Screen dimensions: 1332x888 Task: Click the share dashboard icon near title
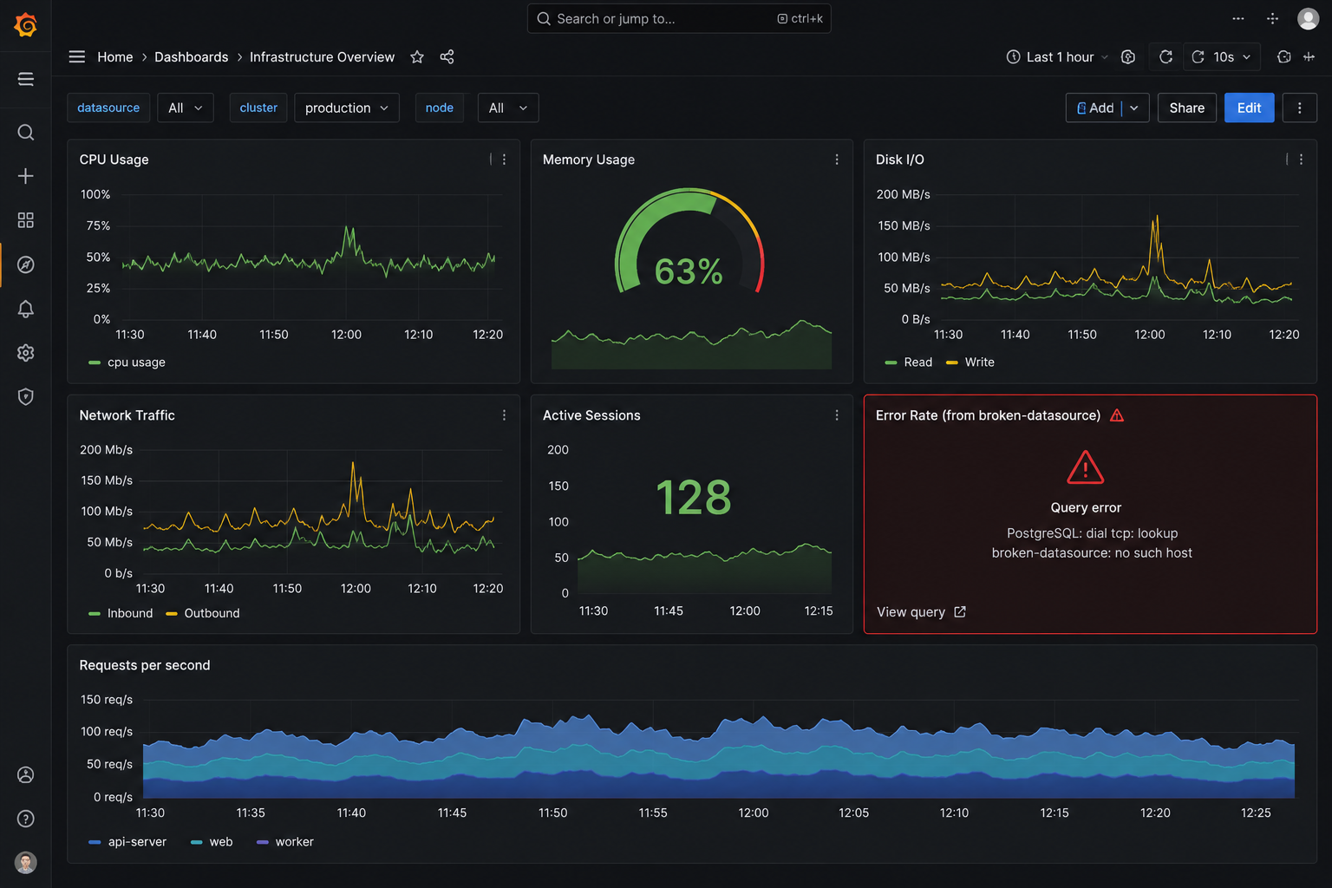tap(447, 57)
